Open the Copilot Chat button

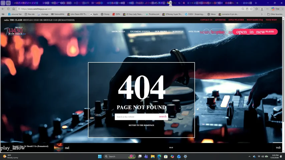tap(276, 9)
